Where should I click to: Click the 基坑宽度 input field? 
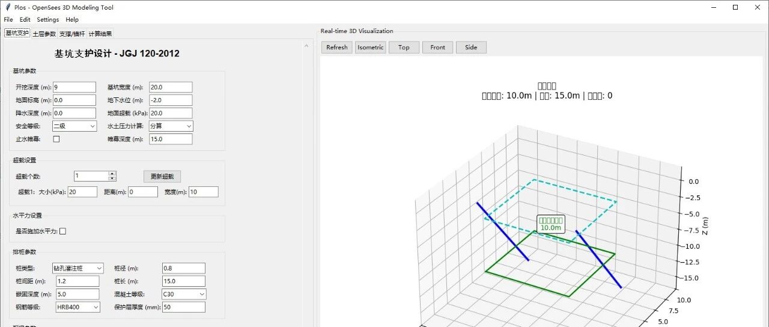[x=171, y=87]
